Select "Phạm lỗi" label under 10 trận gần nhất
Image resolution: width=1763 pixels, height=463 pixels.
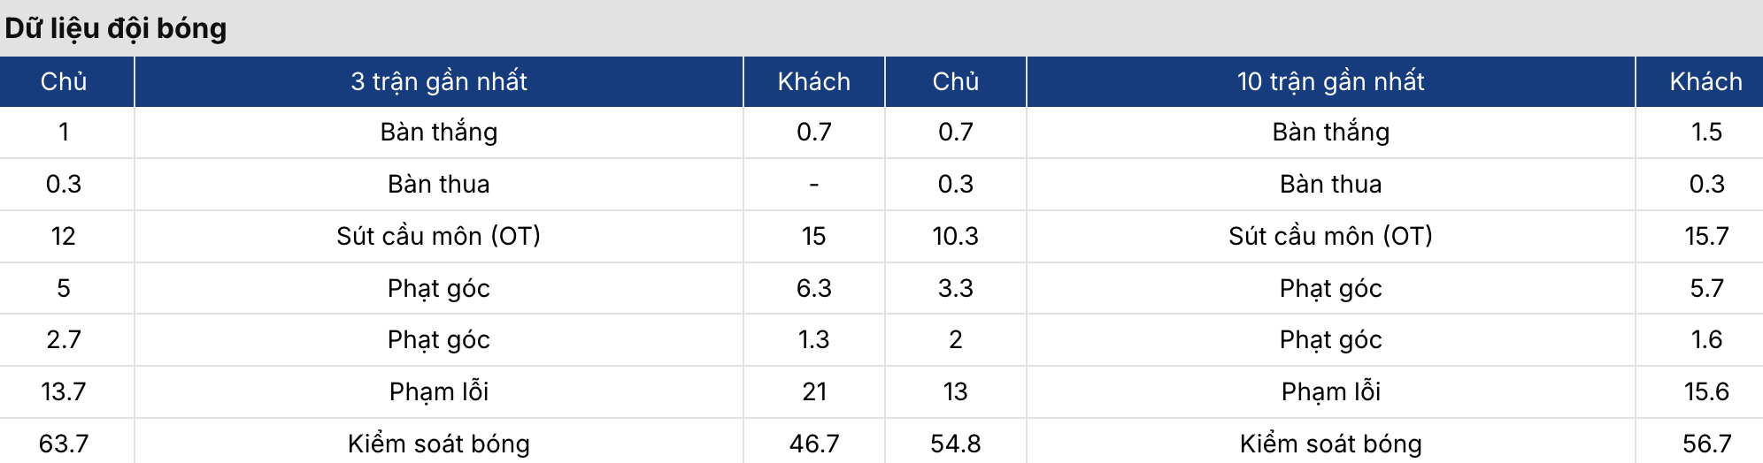point(1330,391)
